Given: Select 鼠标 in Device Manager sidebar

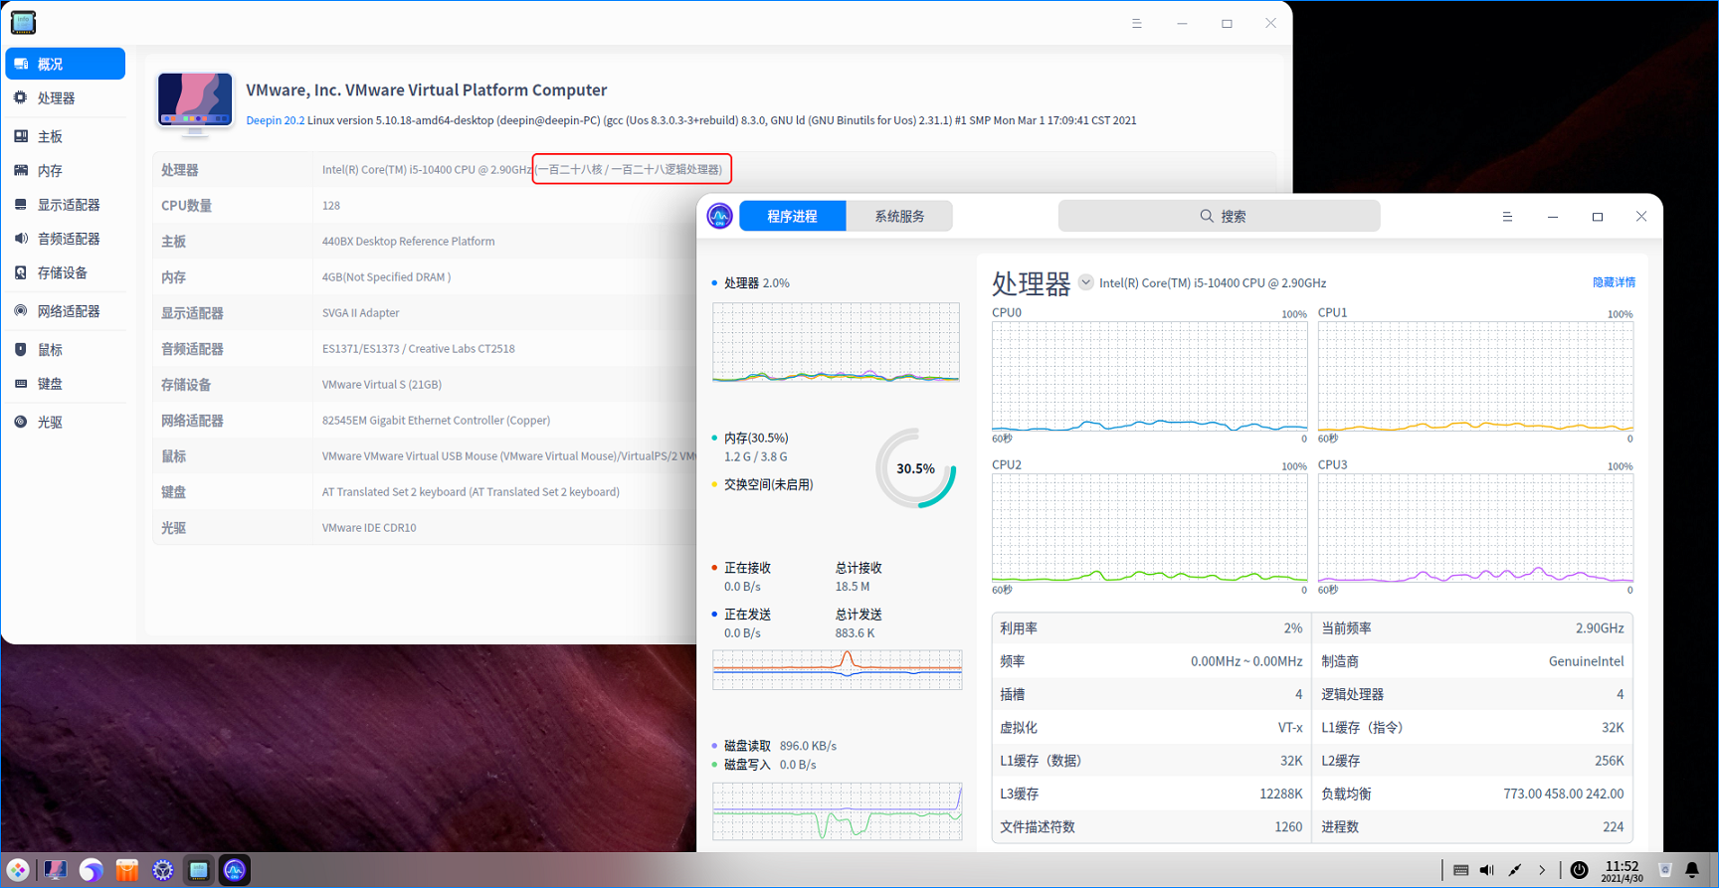Looking at the screenshot, I should pos(66,350).
